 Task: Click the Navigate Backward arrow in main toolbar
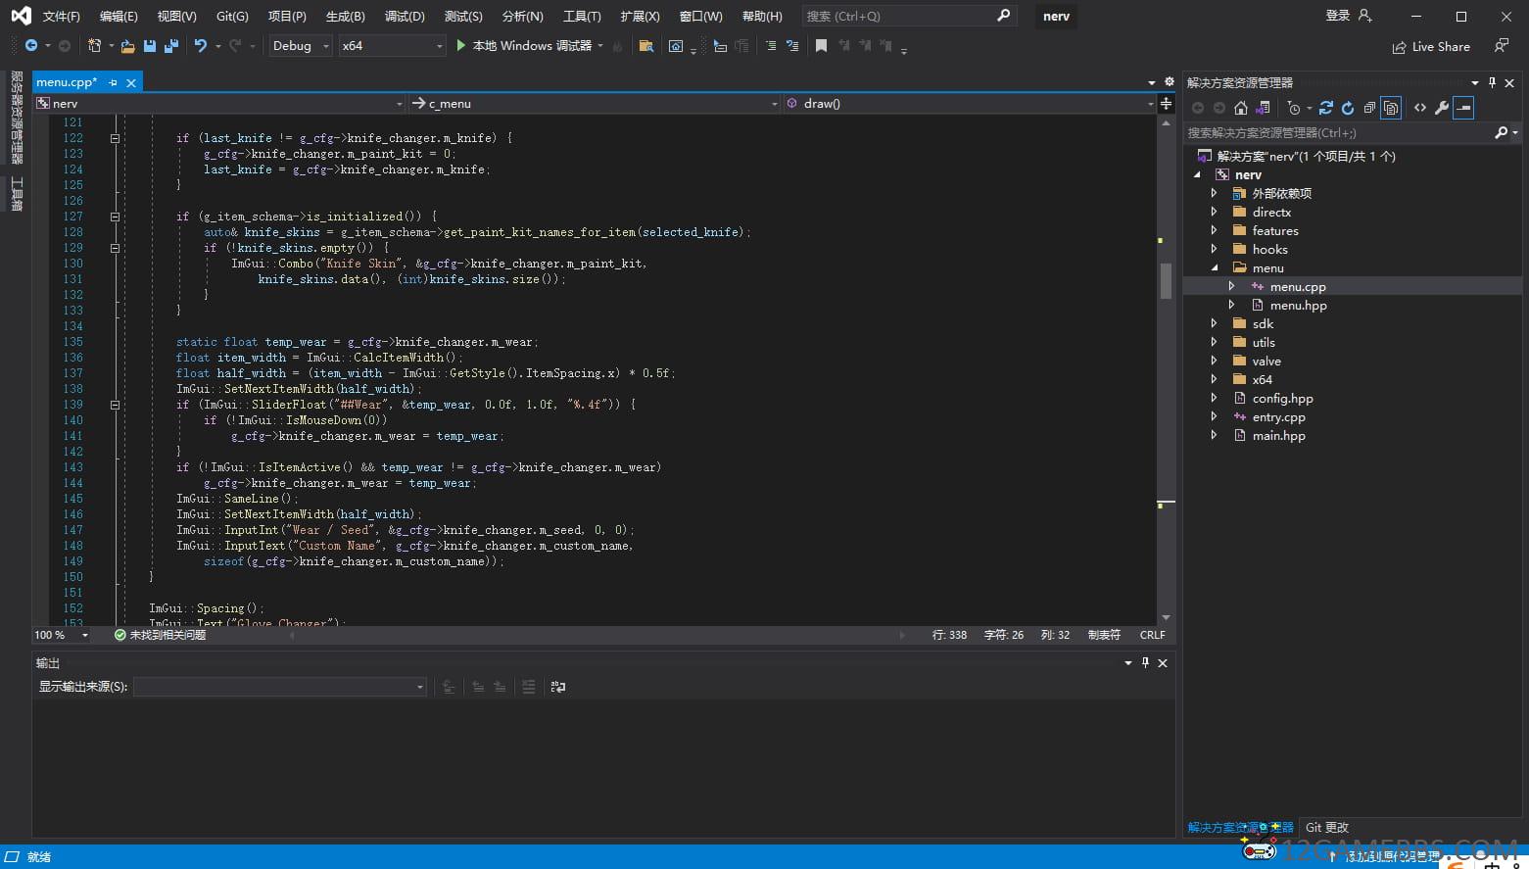click(x=31, y=46)
